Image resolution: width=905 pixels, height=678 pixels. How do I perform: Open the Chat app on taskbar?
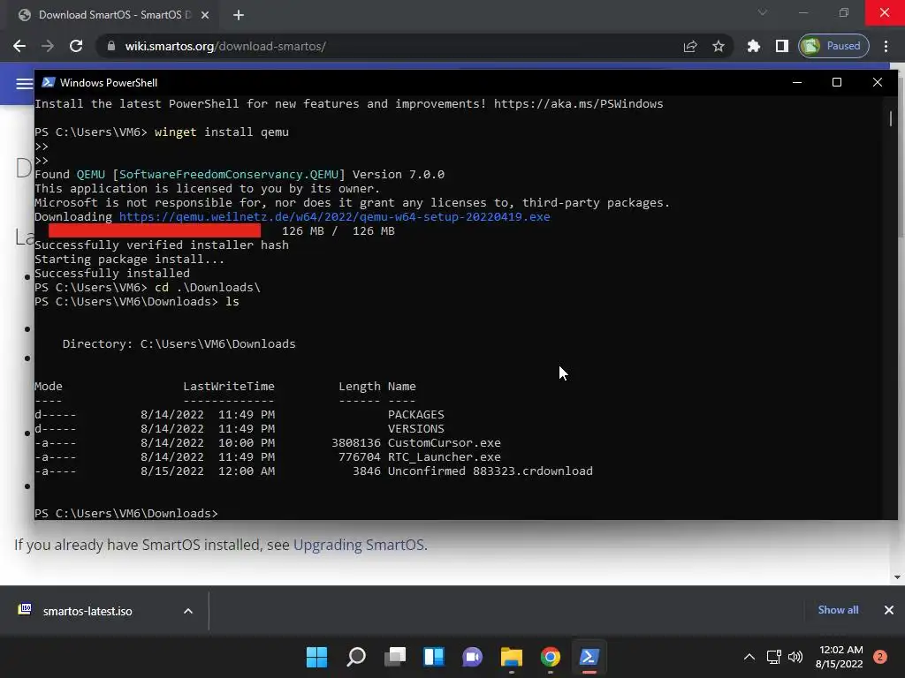(x=472, y=657)
